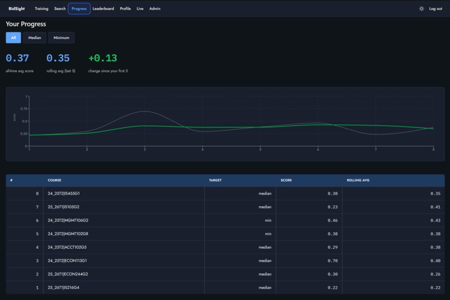Click score 0.46 in MGMT106G2 row
Screen dimensions: 450x300
tap(333, 221)
